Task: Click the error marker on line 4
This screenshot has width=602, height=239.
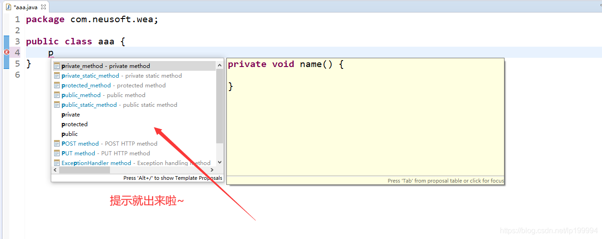Action: (x=6, y=52)
